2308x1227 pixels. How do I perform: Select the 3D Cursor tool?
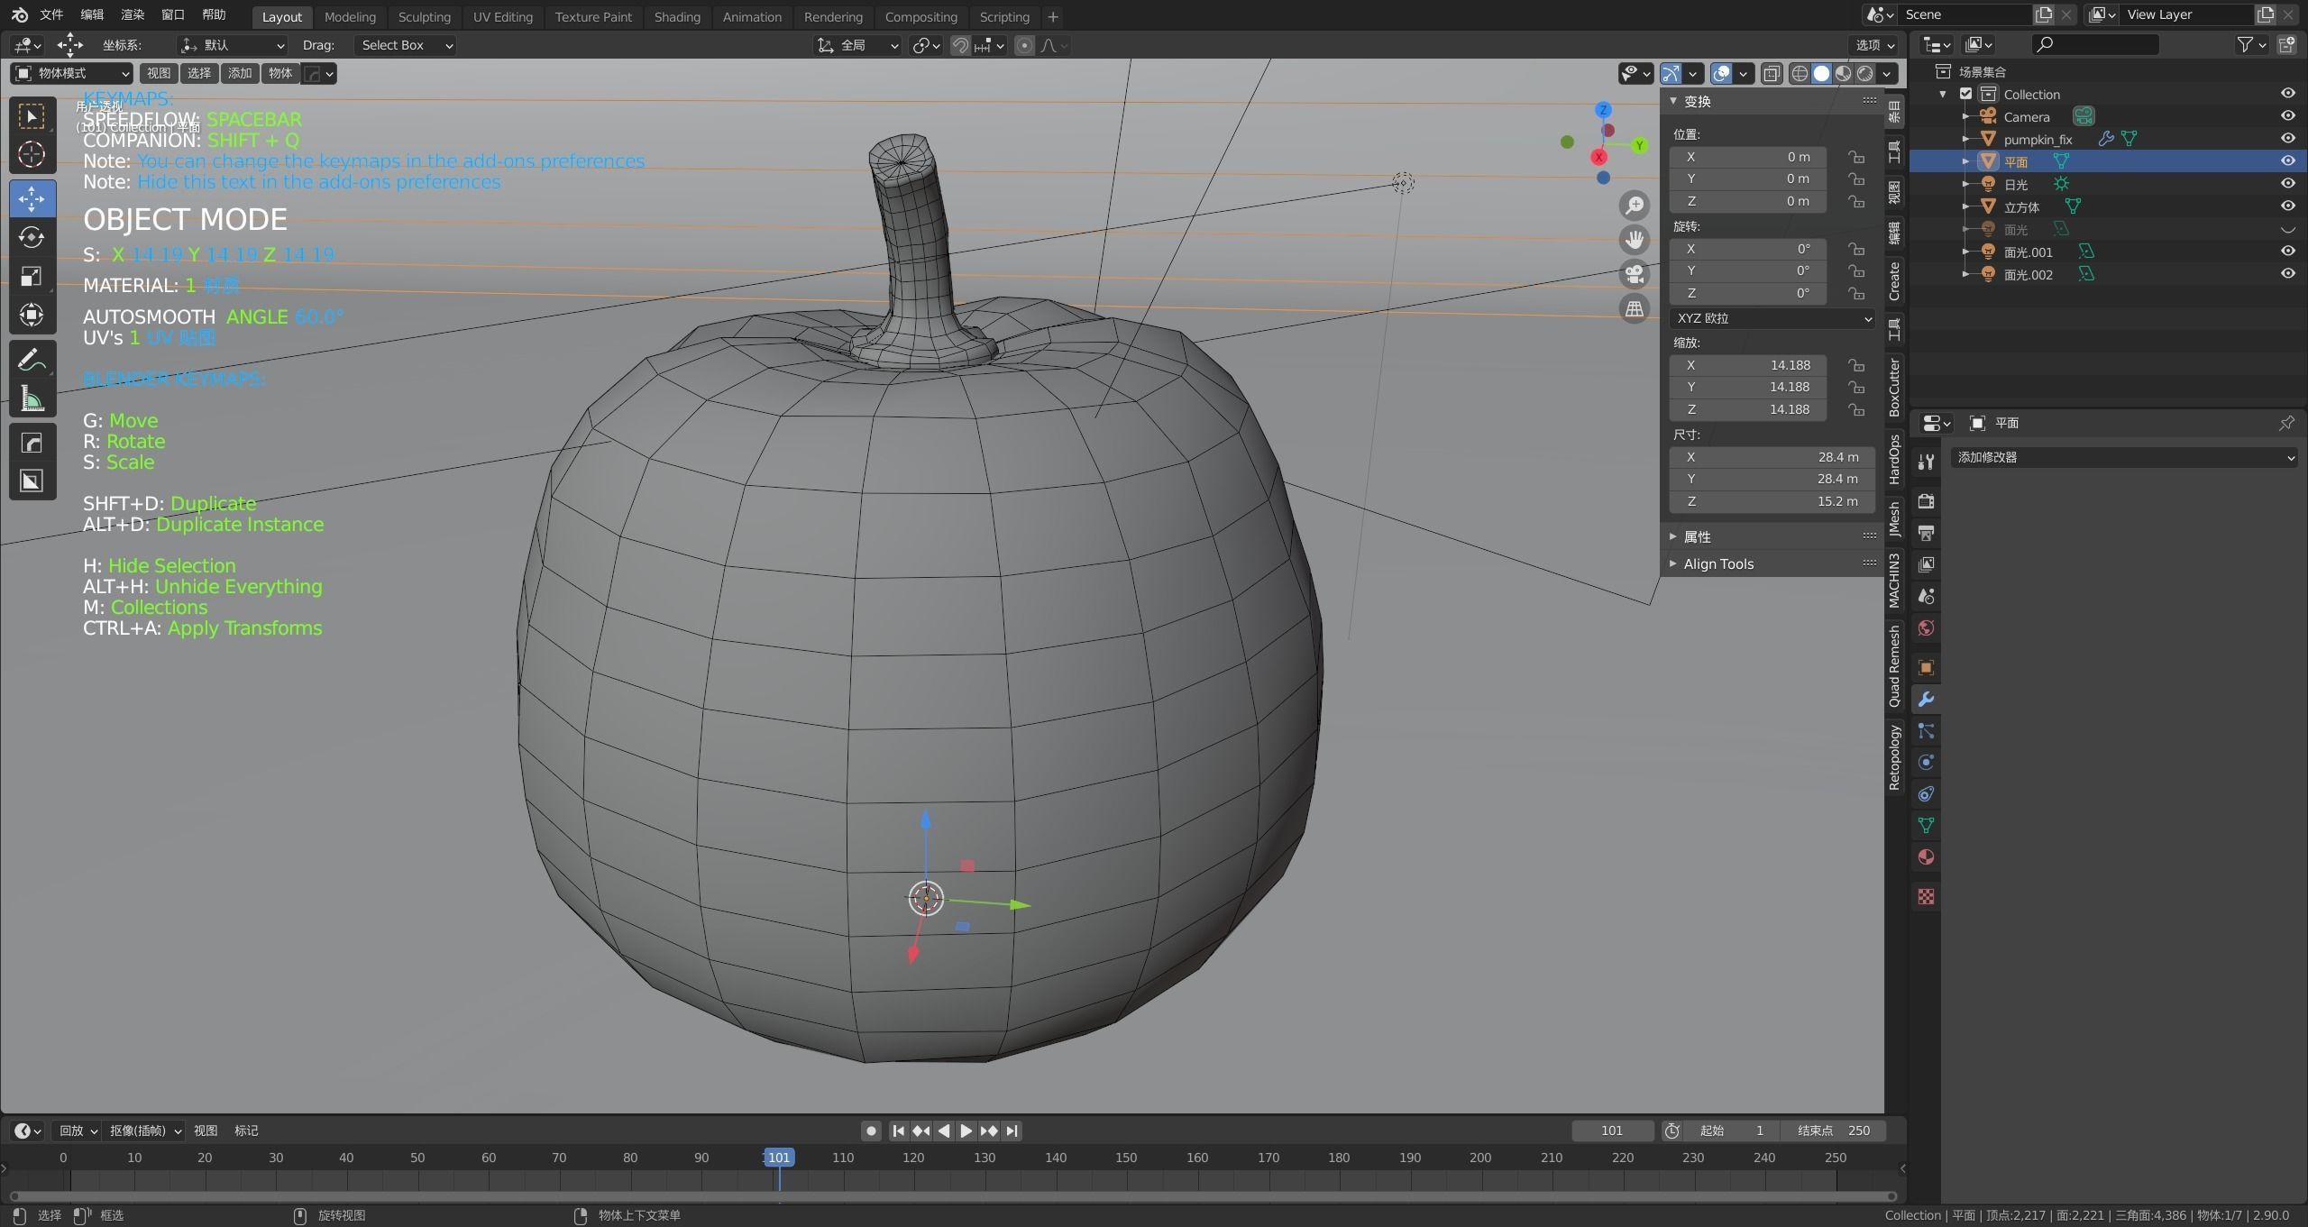(32, 155)
